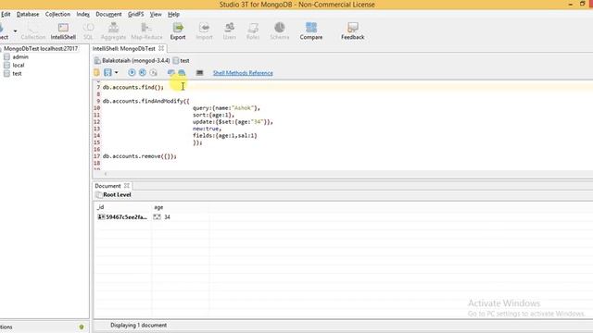Click the Collection toolbar icon

tap(33, 31)
